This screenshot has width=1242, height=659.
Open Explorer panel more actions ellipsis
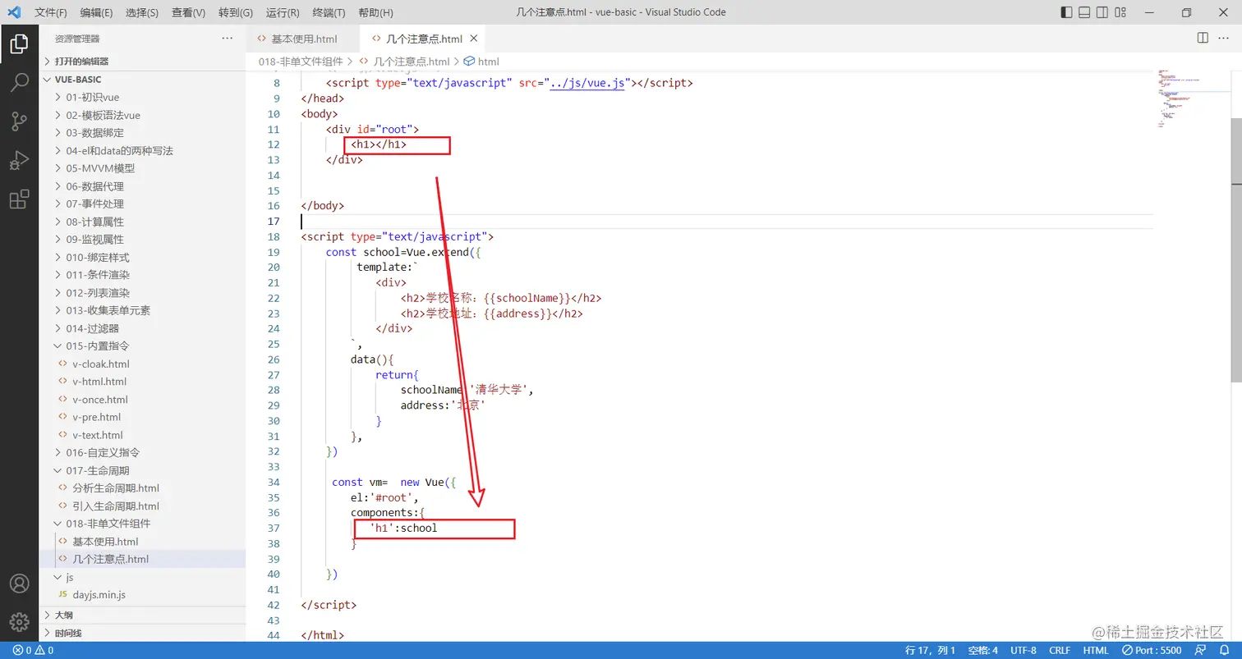pos(228,39)
